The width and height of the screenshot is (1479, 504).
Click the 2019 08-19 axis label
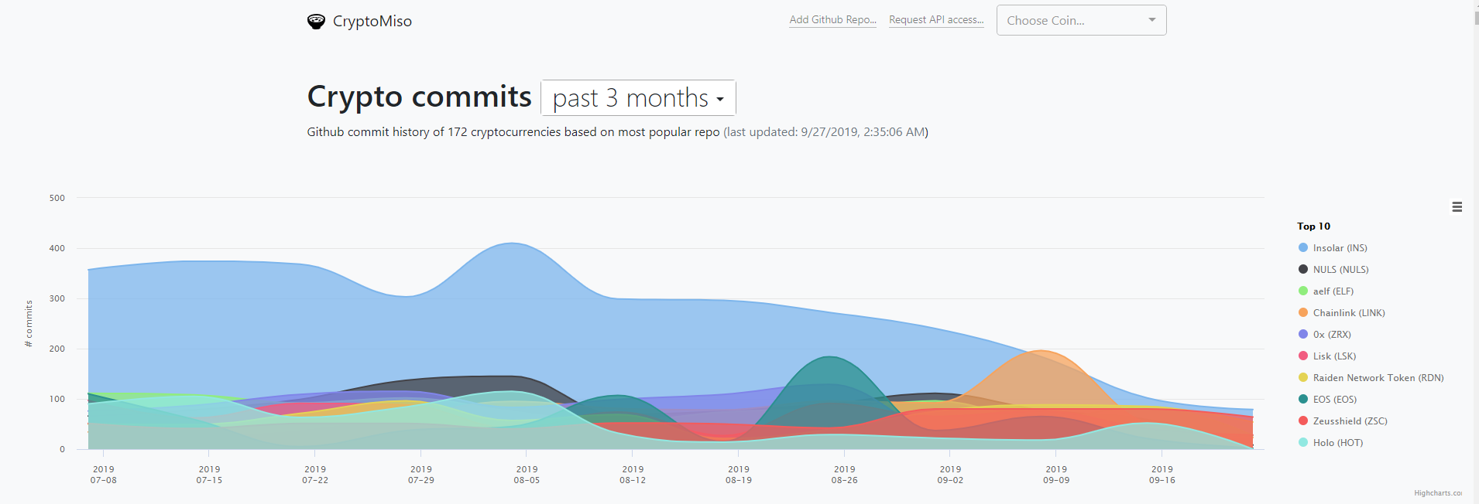739,475
